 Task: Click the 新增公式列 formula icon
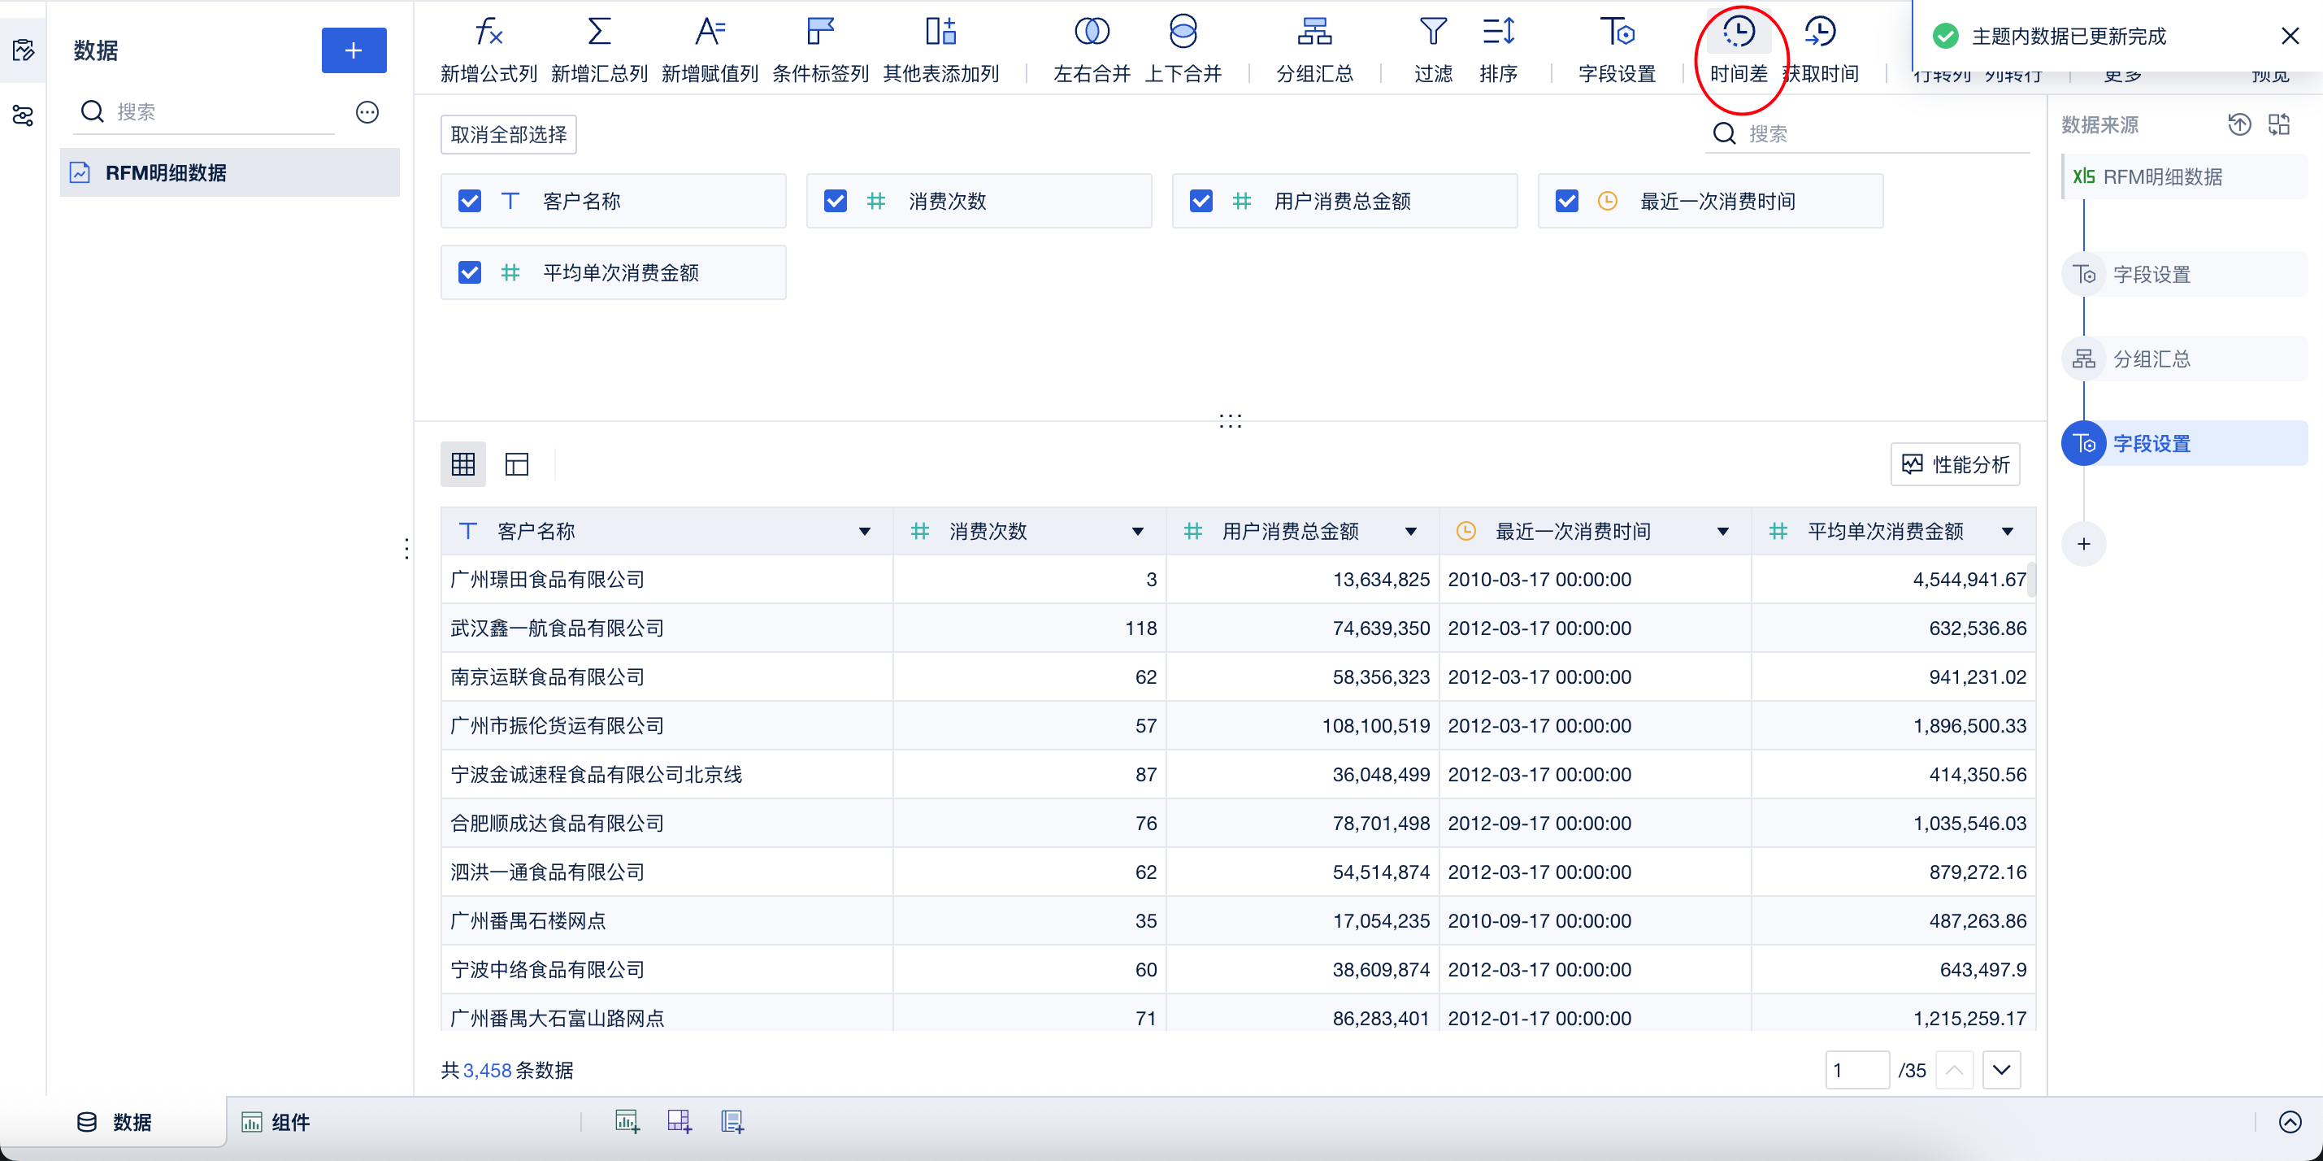coord(488,33)
